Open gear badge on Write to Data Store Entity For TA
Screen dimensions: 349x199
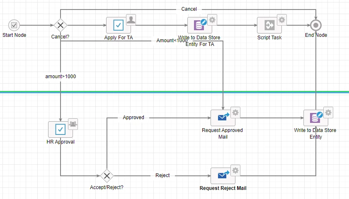[x=212, y=20]
